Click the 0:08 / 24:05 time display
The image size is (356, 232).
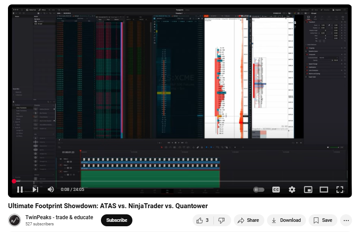72,190
